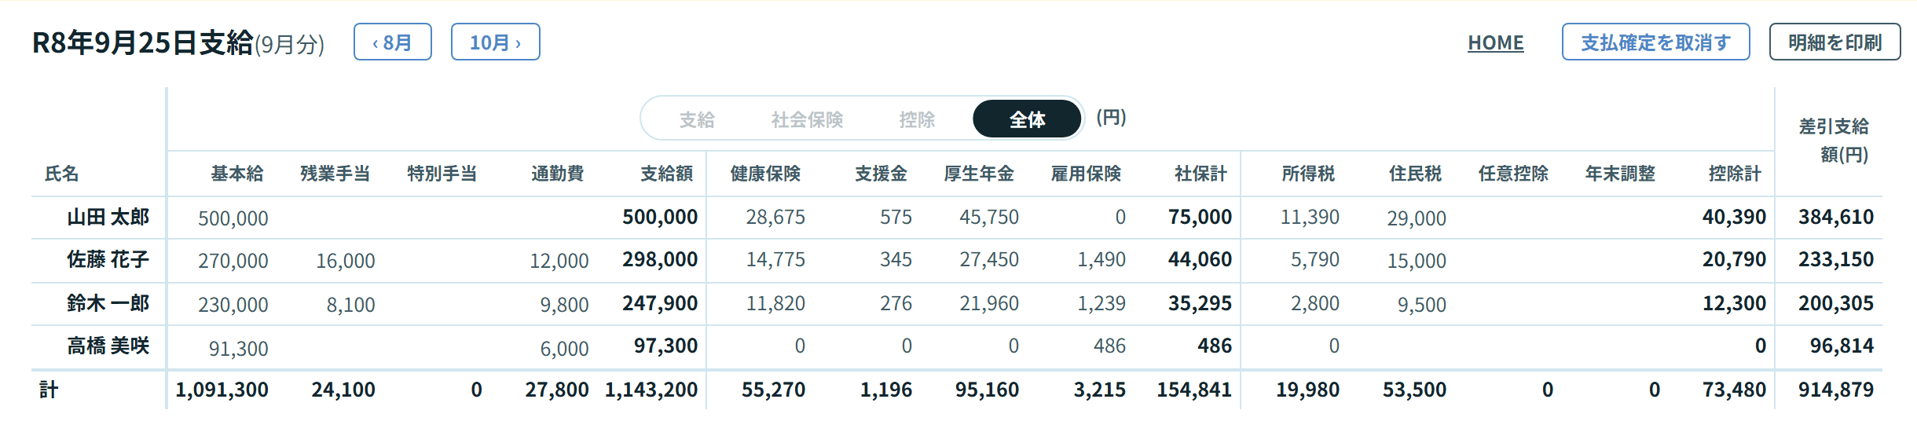The height and width of the screenshot is (432, 1917).
Task: Click the 支援金 column header
Action: [882, 174]
